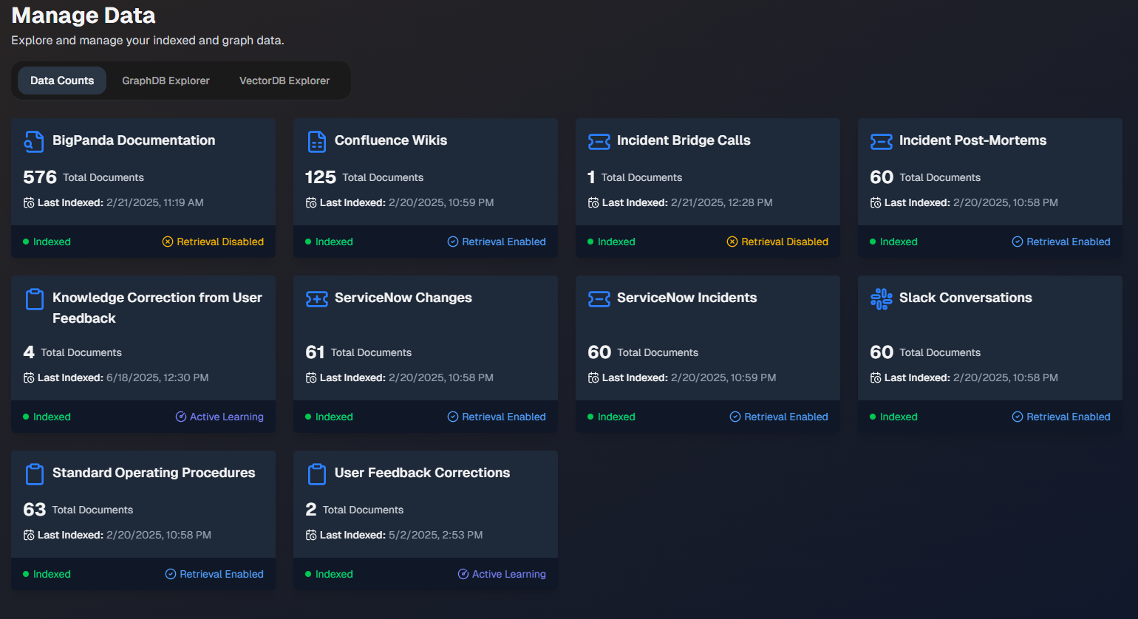
Task: Click the Confluence Wikis document icon
Action: coord(316,141)
